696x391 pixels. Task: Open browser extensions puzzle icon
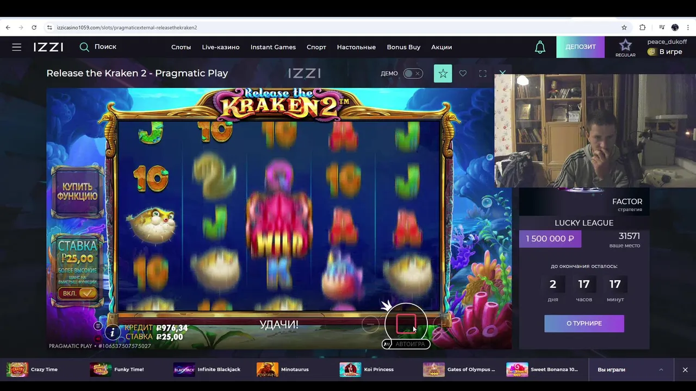[643, 28]
